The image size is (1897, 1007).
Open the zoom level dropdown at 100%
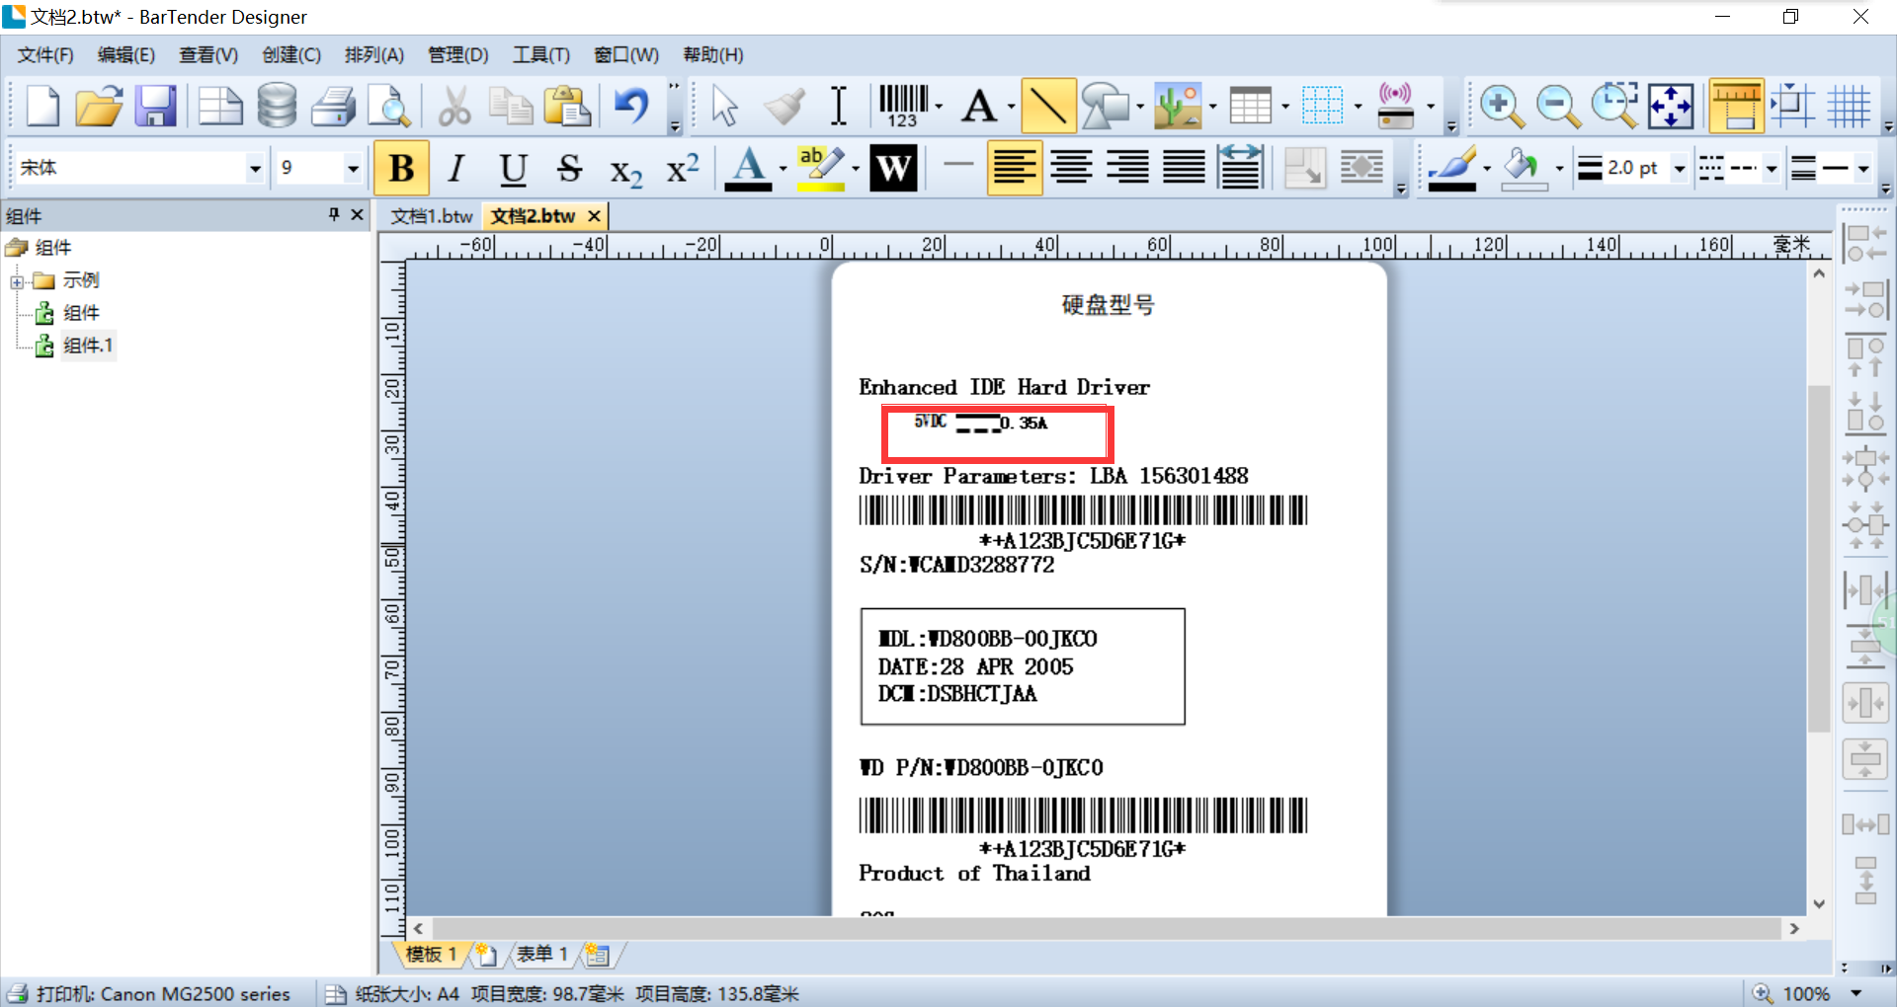pos(1856,993)
